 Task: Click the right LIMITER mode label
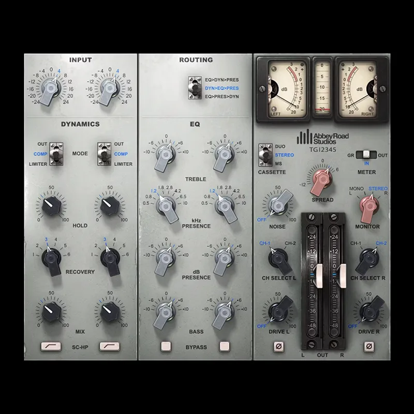[123, 164]
